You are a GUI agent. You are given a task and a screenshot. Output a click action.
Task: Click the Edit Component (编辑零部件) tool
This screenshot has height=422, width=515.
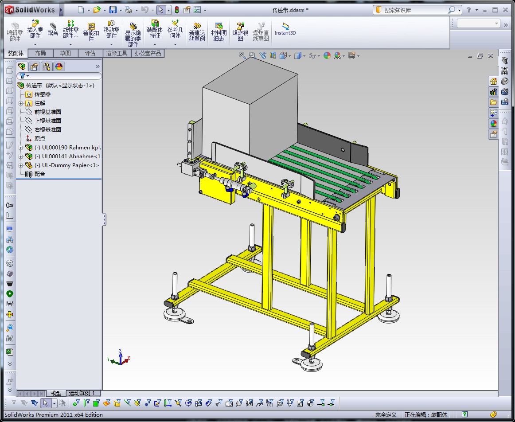tap(15, 32)
